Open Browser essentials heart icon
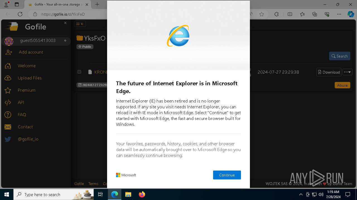The height and width of the screenshot is (200, 357). [x=327, y=14]
